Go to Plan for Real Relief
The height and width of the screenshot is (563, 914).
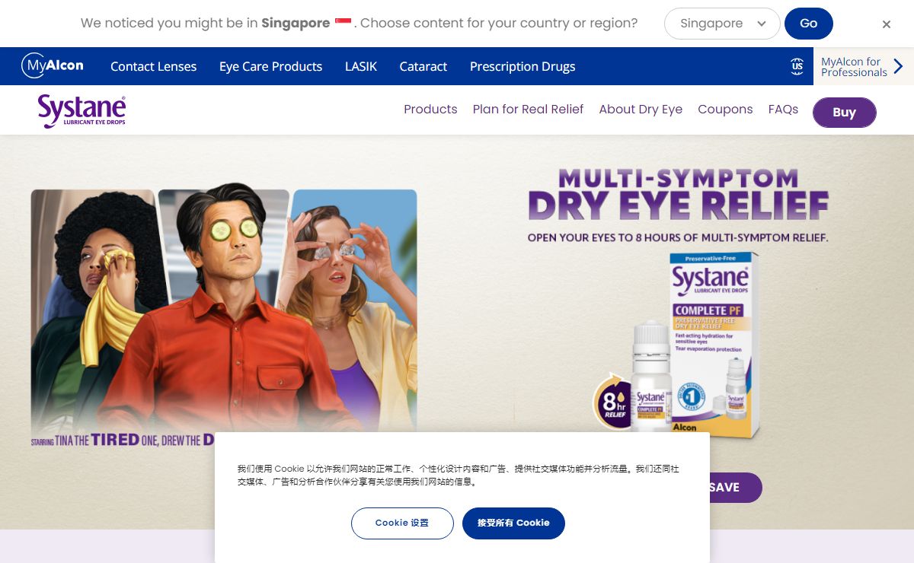click(x=528, y=109)
